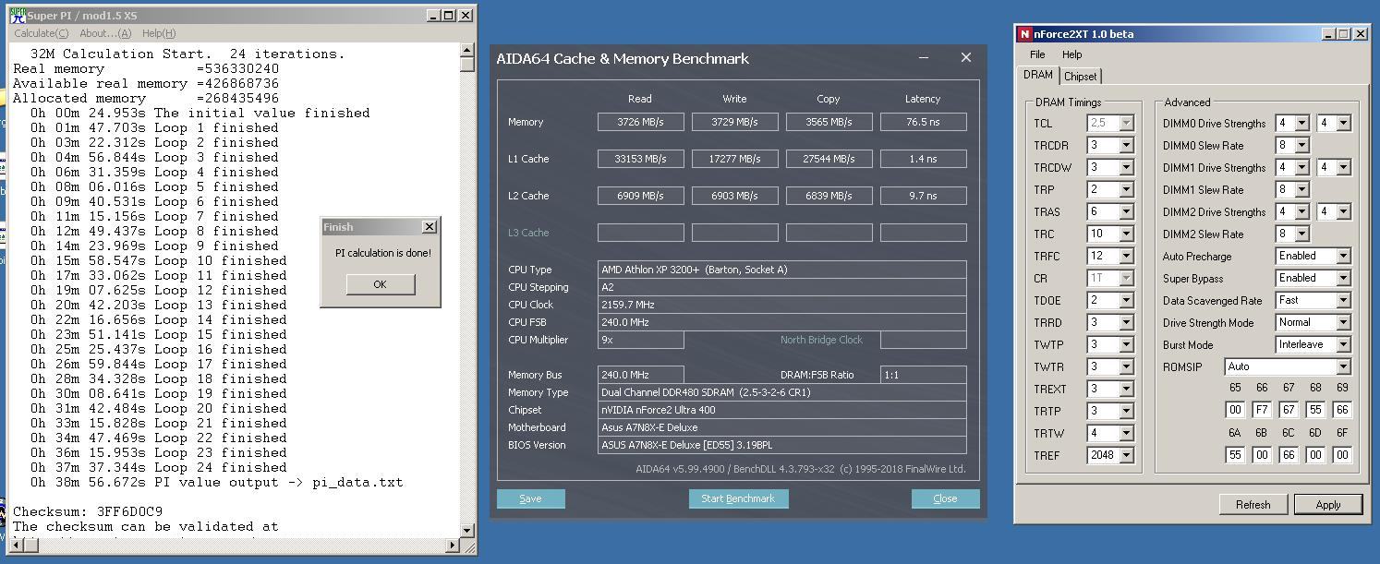Open the DIMM2 Slew Rate dropdown
Image resolution: width=1380 pixels, height=564 pixels.
[x=1301, y=234]
